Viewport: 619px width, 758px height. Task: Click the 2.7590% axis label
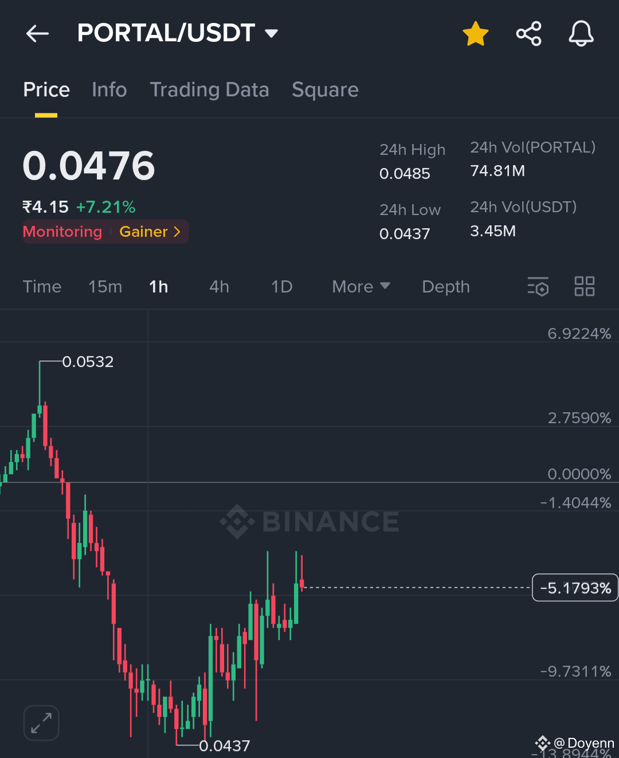pyautogui.click(x=579, y=418)
